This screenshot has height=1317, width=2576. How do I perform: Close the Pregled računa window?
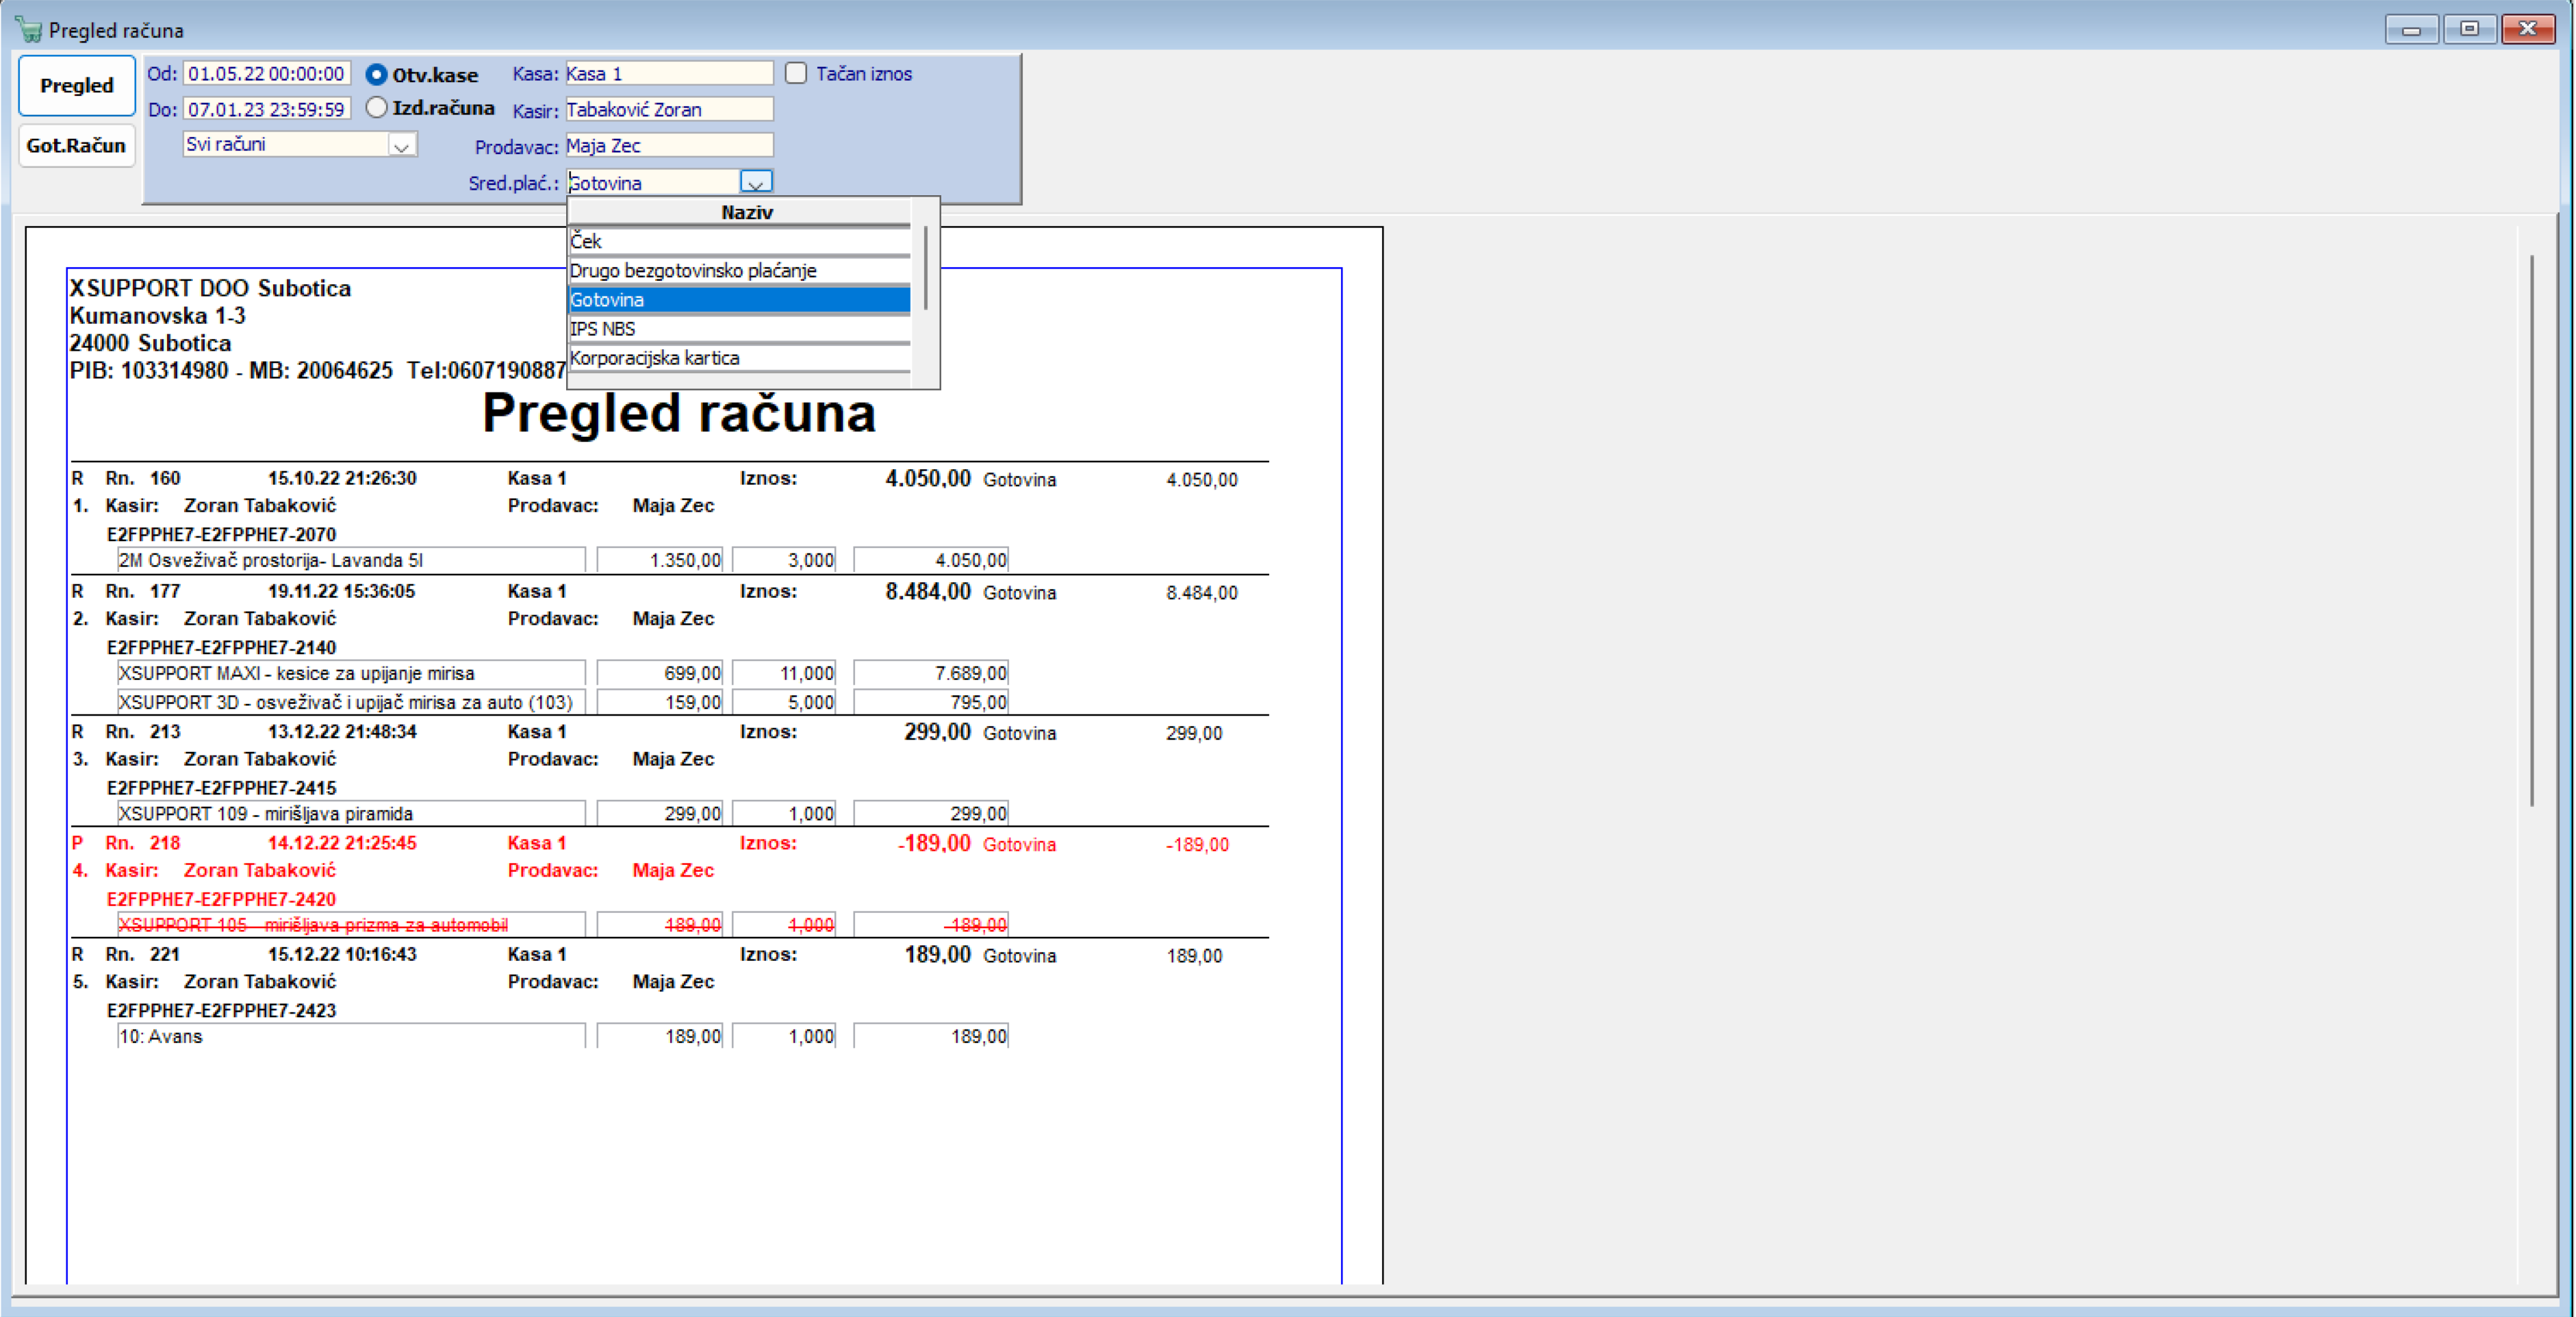click(x=2528, y=29)
